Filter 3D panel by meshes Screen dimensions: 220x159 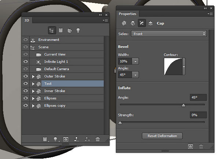60,30
